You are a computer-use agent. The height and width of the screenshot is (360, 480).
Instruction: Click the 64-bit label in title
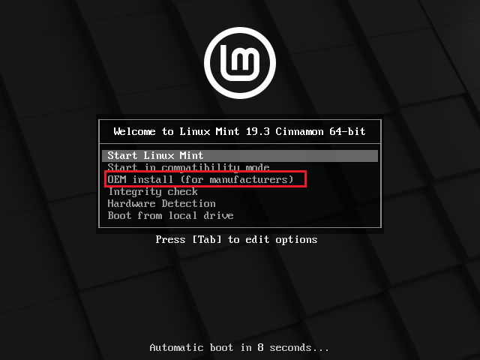[x=347, y=132]
